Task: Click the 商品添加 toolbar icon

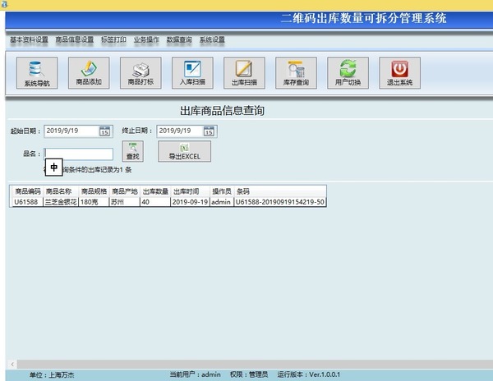Action: point(88,73)
